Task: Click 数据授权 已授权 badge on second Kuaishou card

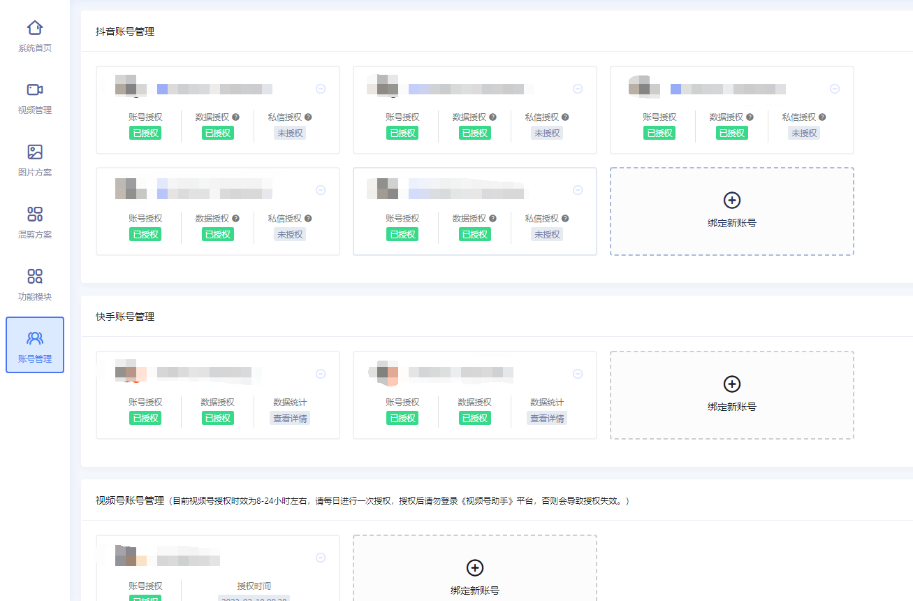Action: coord(474,418)
